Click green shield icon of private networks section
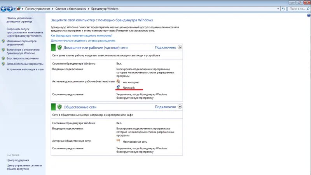This screenshot has height=175, width=311. [59, 47]
